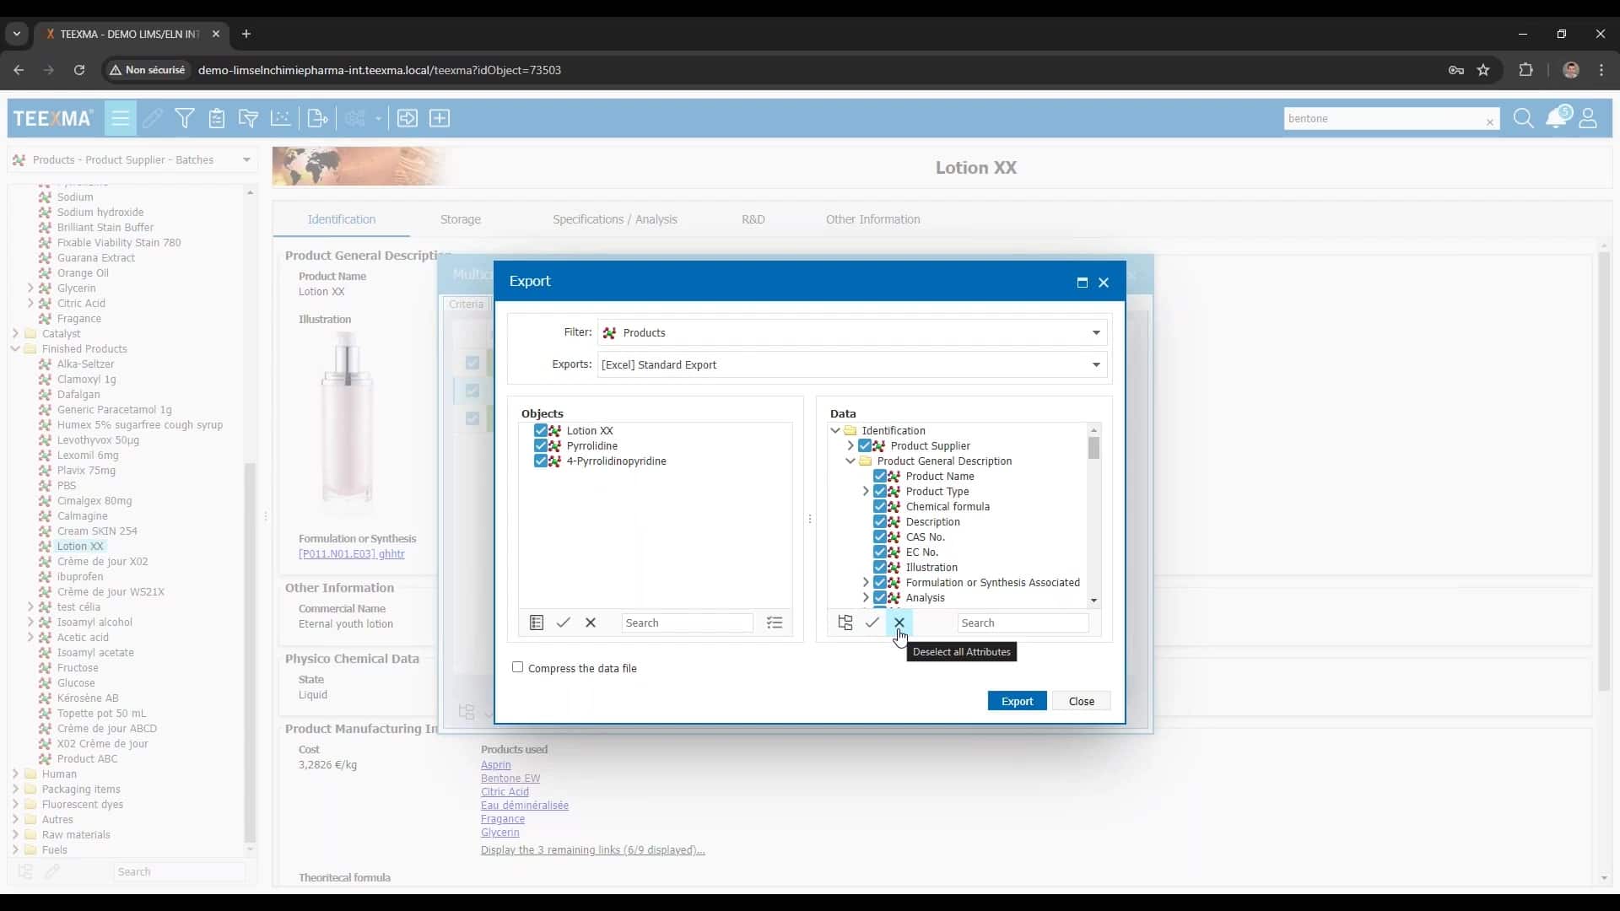
Task: Click Display the 3 remaining links
Action: point(593,849)
